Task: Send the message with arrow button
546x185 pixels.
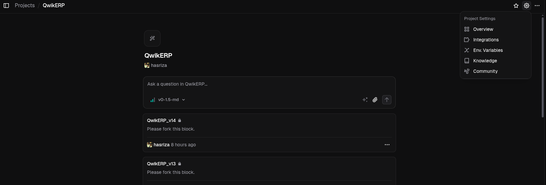Action: (387, 100)
